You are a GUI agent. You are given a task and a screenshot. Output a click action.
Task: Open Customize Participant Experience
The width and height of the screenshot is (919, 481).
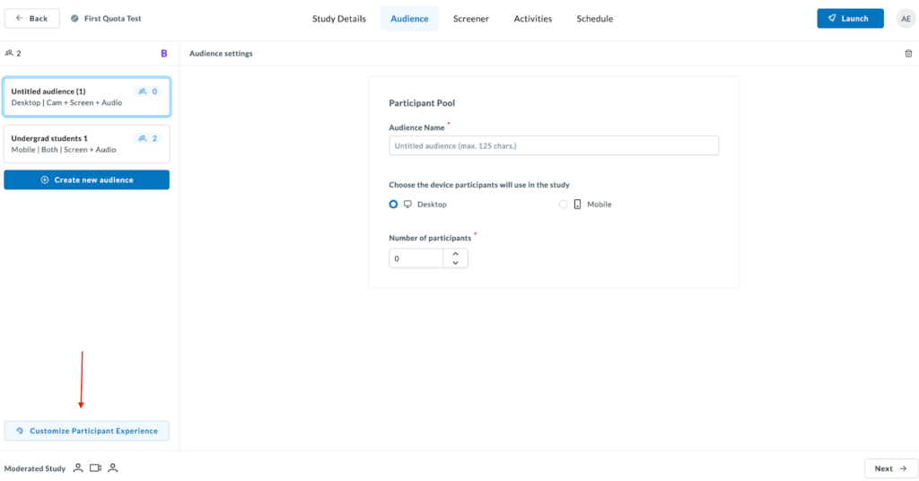86,431
